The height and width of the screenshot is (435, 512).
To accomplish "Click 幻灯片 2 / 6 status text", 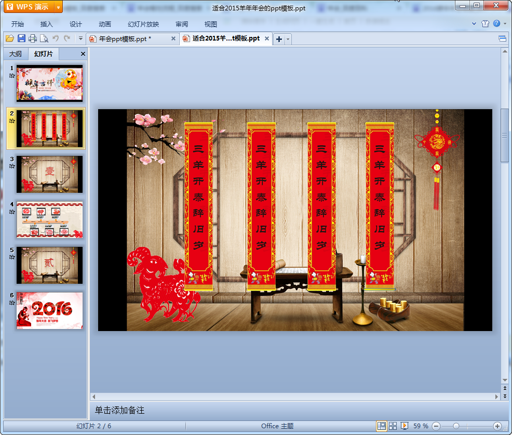I will (93, 426).
